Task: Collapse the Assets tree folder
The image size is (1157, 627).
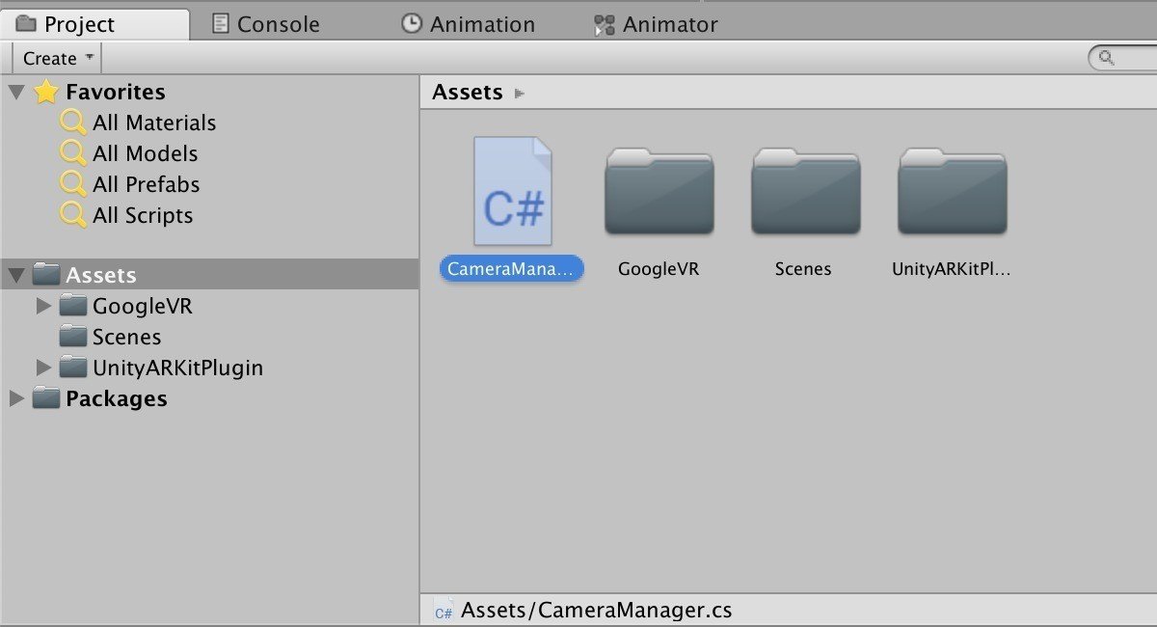Action: (x=16, y=276)
